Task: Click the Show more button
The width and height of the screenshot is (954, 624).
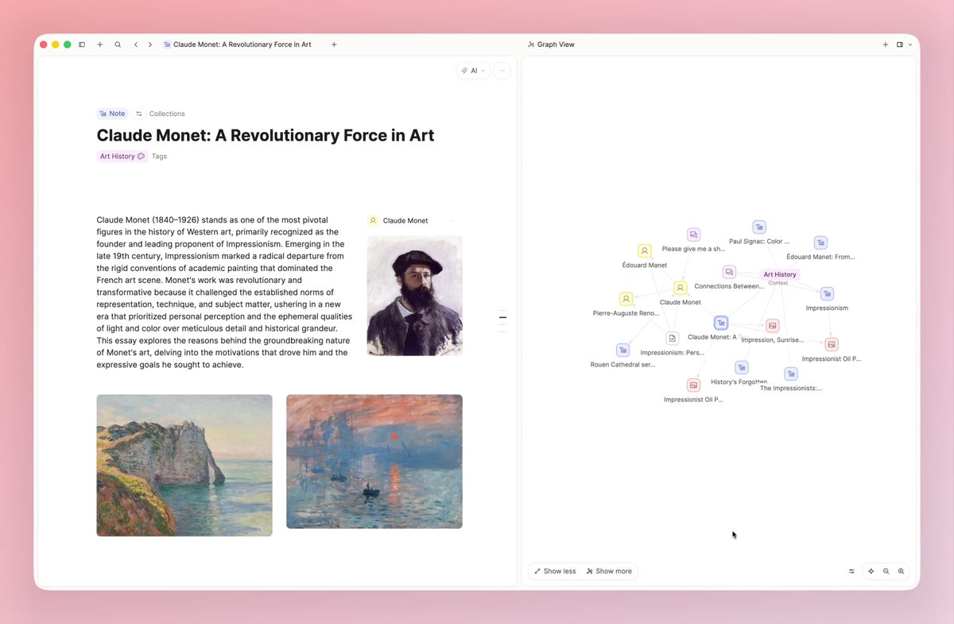Action: point(609,571)
